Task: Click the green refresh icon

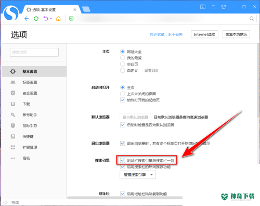Action: (36, 19)
